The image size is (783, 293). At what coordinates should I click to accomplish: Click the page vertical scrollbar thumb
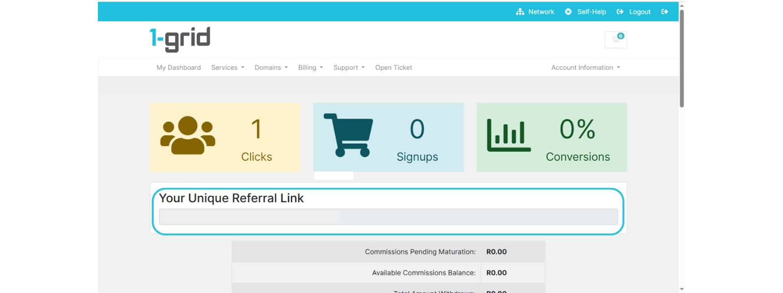(682, 58)
